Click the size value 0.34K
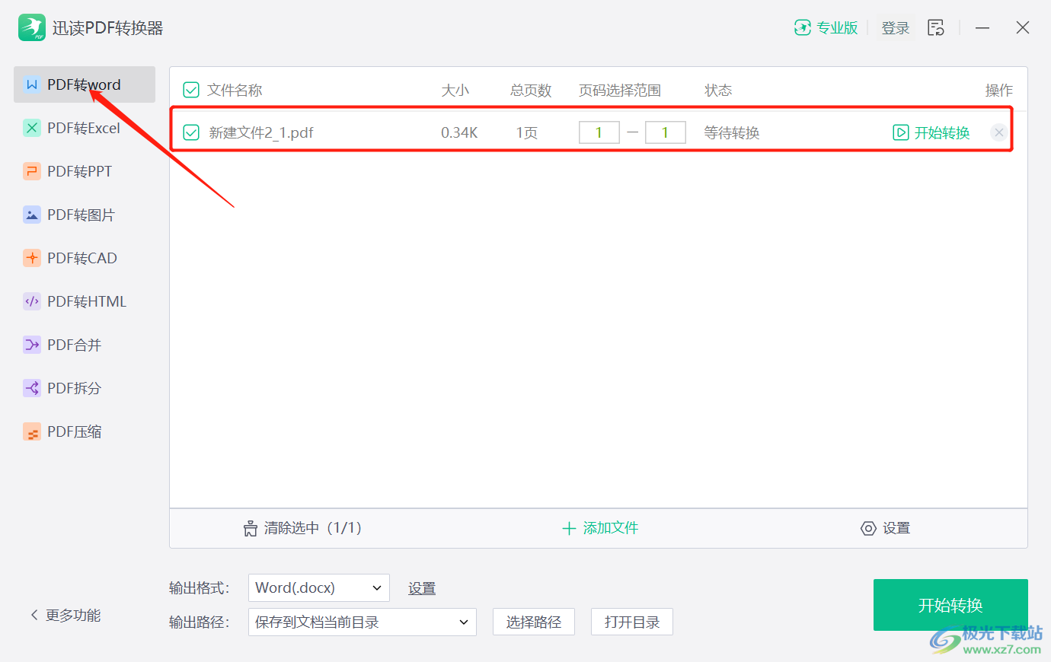The image size is (1051, 662). click(459, 132)
